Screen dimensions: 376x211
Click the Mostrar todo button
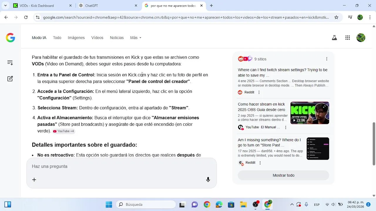click(283, 175)
